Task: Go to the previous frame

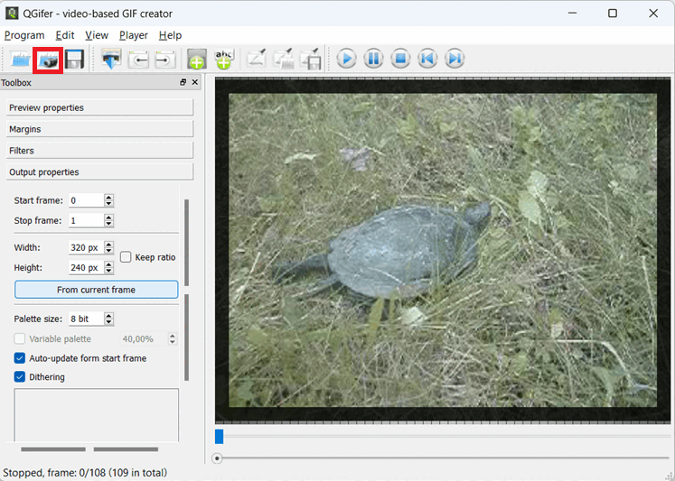Action: pos(427,59)
